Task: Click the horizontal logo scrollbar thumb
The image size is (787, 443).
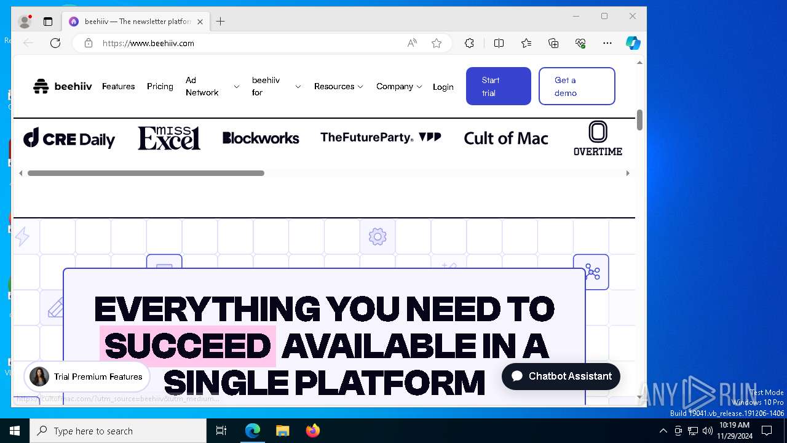Action: [146, 174]
